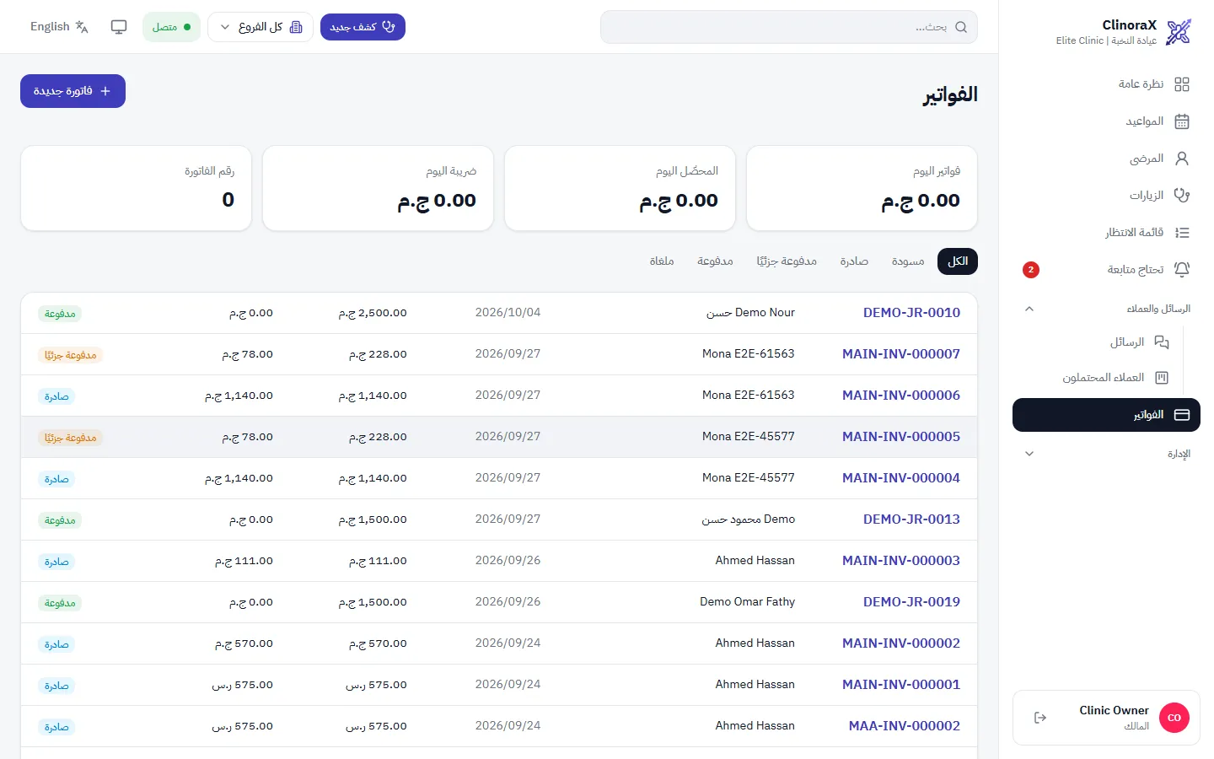
Task: Click Demo Omar Fathy patient name
Action: click(747, 602)
